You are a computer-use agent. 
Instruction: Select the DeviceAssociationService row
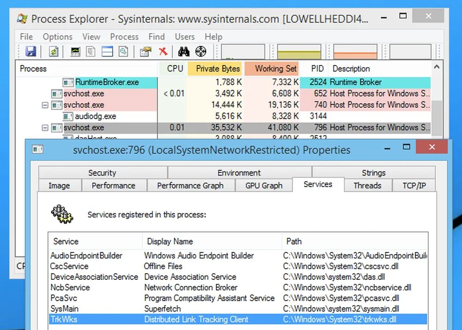click(x=238, y=277)
